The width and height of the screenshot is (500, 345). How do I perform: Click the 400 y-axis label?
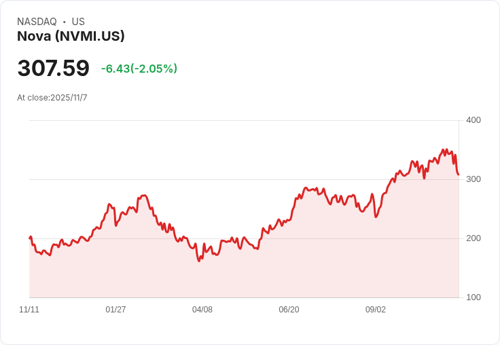[474, 120]
